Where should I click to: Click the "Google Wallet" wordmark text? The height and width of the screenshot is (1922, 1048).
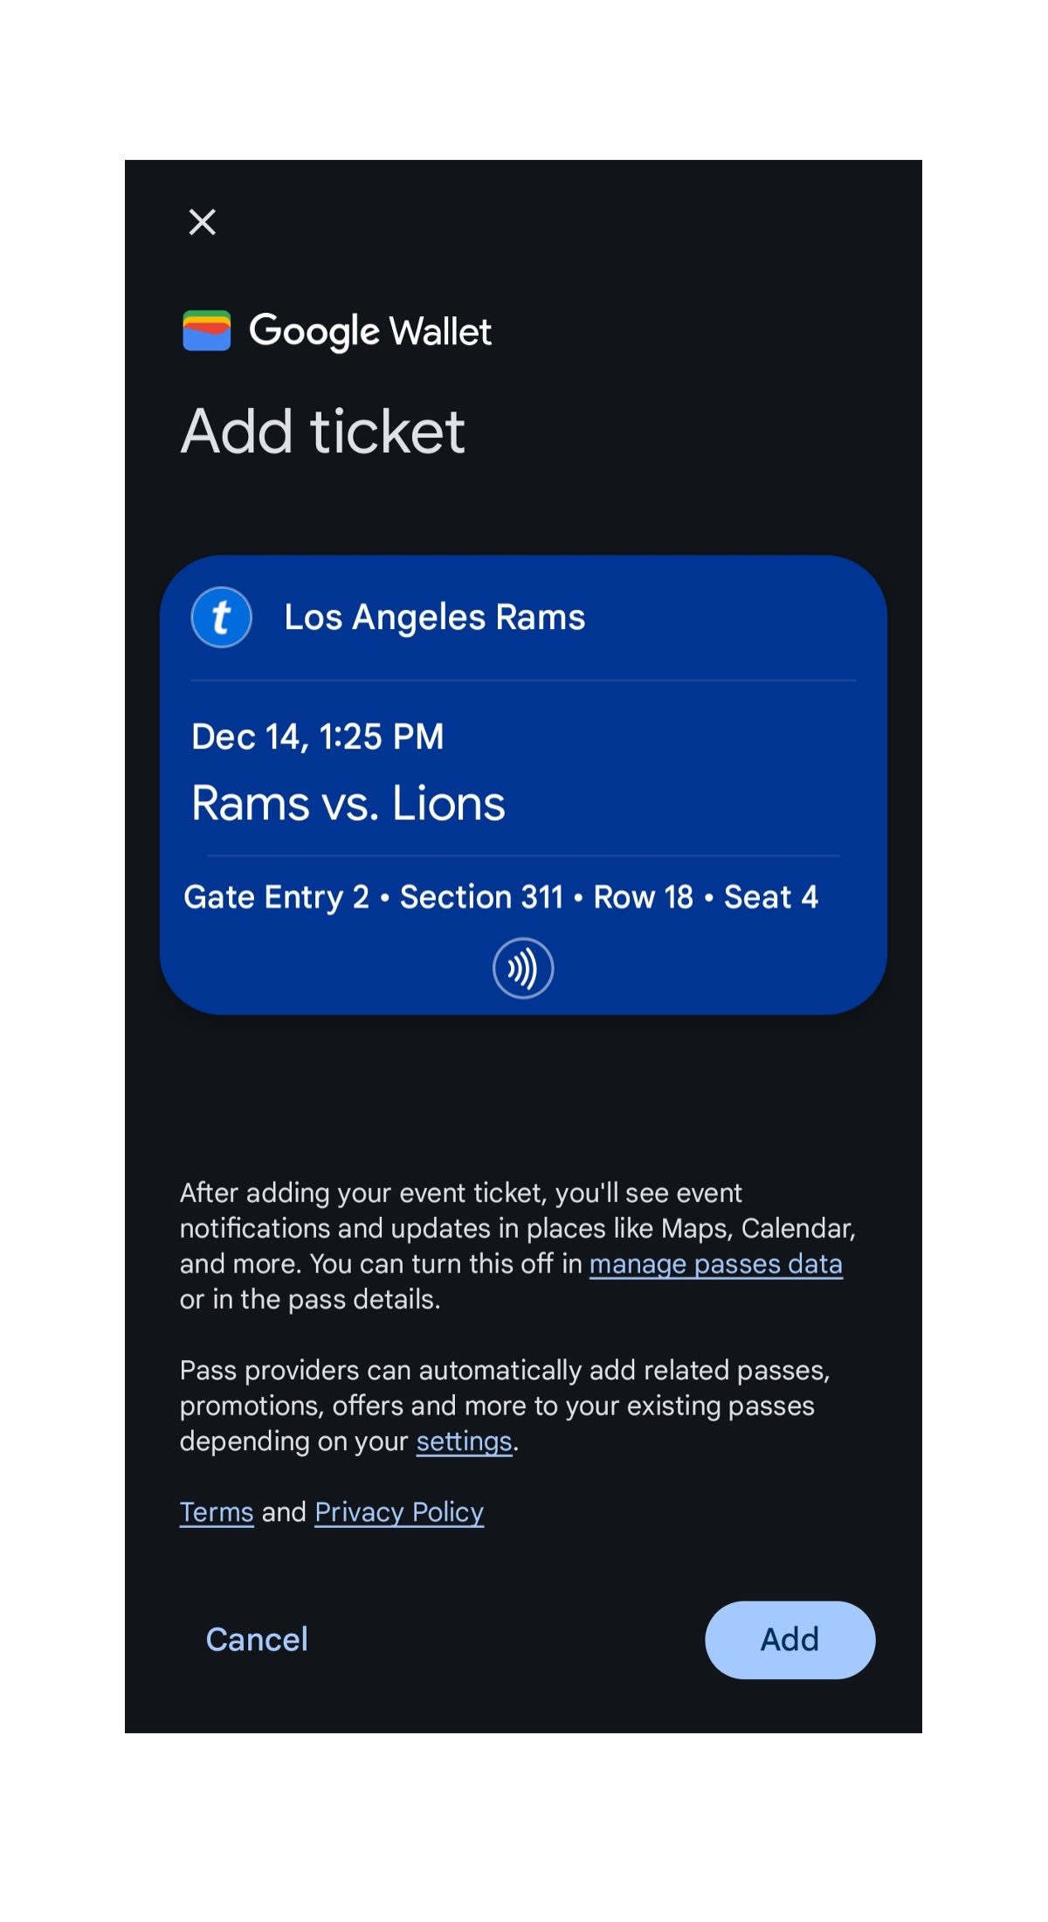[370, 332]
